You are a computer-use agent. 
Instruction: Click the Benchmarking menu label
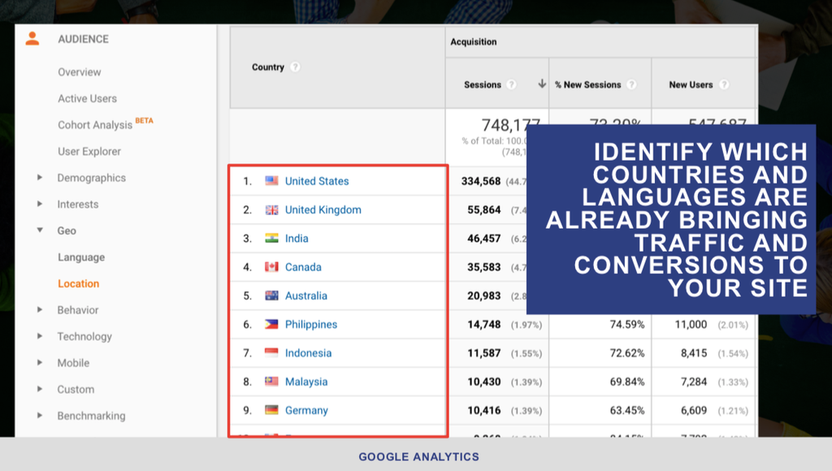coord(91,417)
